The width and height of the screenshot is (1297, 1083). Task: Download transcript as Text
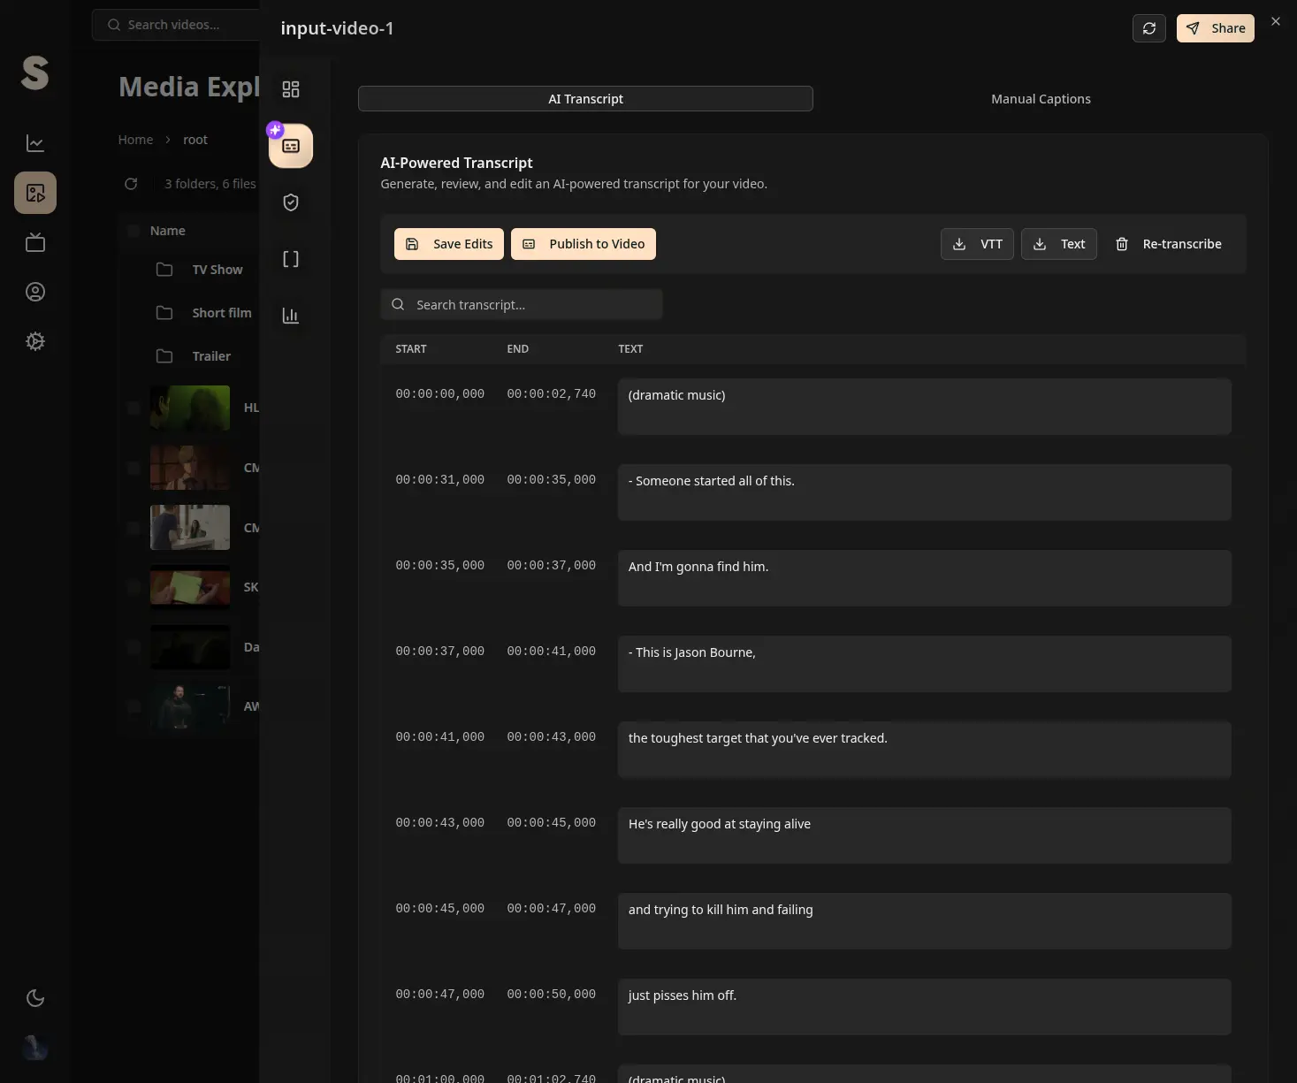[1059, 244]
